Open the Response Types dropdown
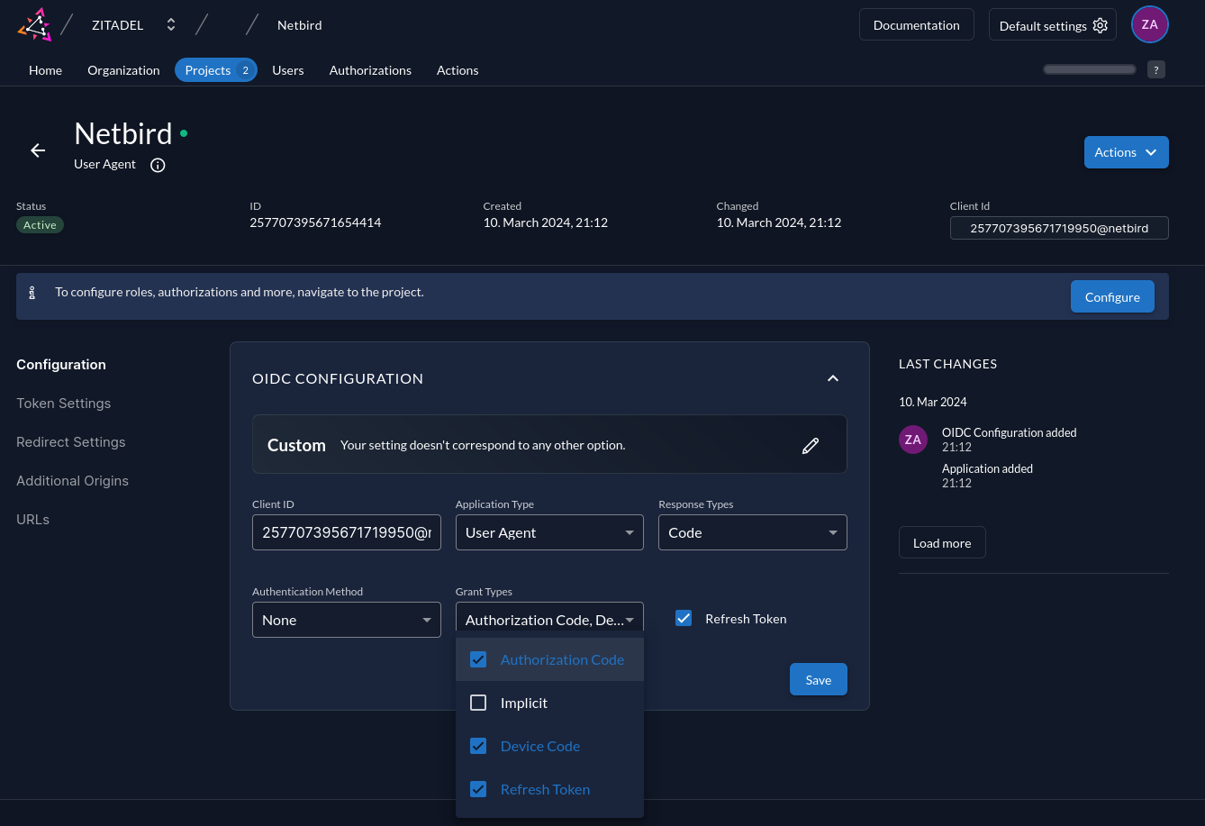The image size is (1205, 826). click(x=753, y=532)
